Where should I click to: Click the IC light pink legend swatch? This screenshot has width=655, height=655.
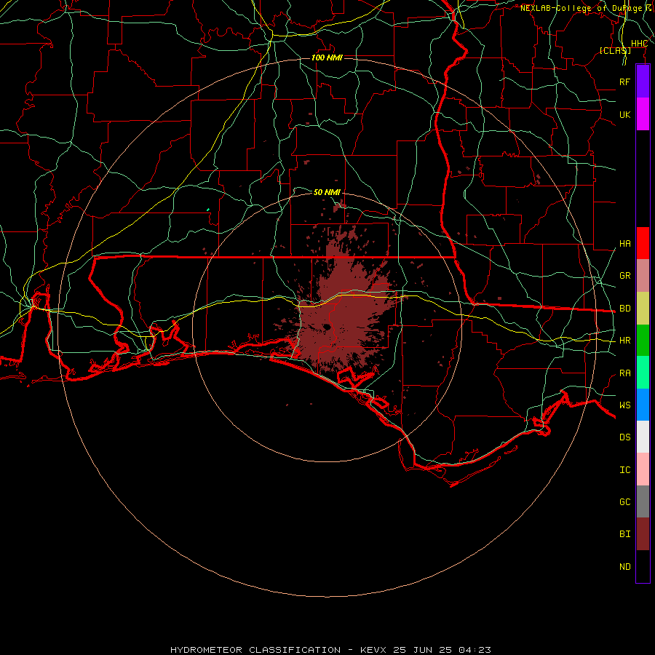[643, 469]
